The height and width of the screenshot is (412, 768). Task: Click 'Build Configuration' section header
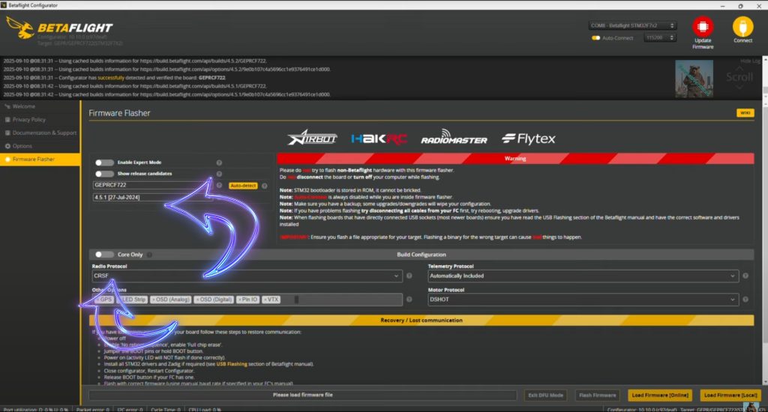click(x=421, y=255)
